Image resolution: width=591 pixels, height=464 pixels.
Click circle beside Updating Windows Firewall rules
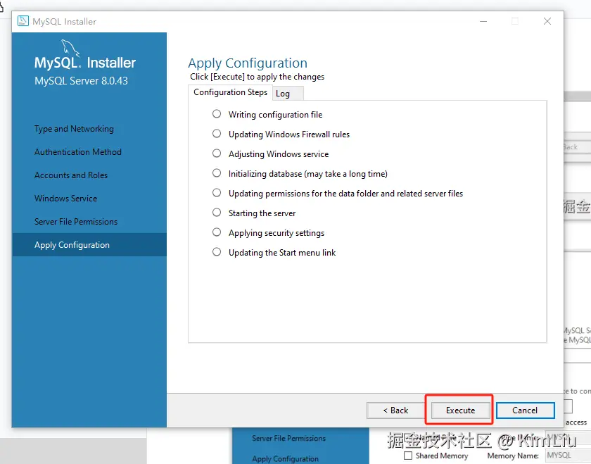[217, 134]
